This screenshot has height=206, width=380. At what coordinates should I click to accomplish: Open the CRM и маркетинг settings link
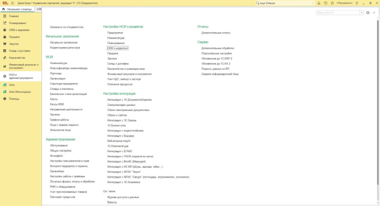(x=118, y=48)
